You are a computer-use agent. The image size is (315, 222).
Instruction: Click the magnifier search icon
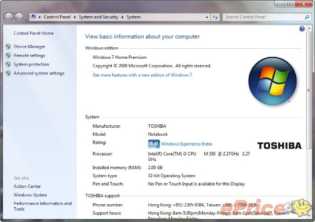307,17
